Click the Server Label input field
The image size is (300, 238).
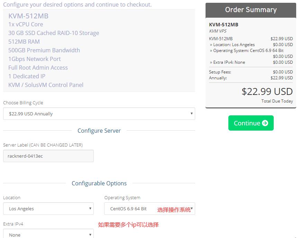tap(48, 156)
